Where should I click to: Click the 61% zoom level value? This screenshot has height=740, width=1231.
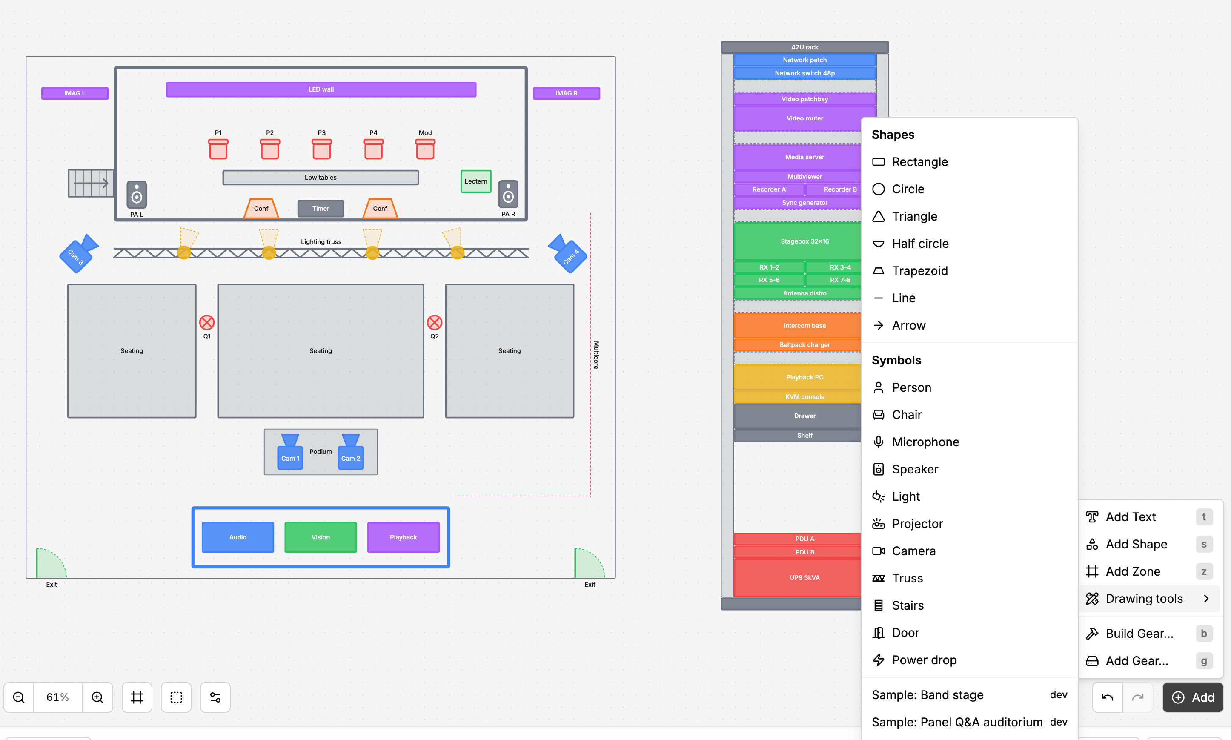coord(58,697)
